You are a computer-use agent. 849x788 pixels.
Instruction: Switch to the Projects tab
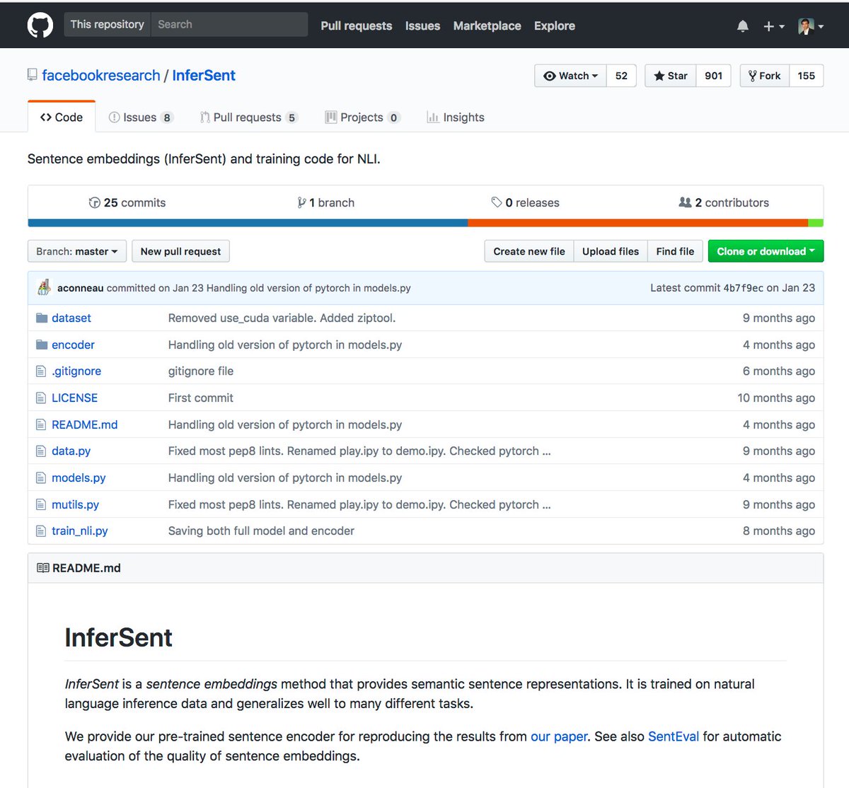(x=363, y=117)
